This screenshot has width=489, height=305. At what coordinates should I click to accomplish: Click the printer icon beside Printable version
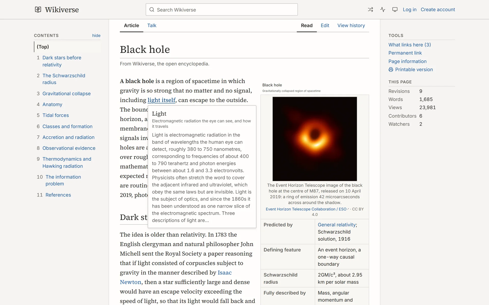tap(391, 70)
